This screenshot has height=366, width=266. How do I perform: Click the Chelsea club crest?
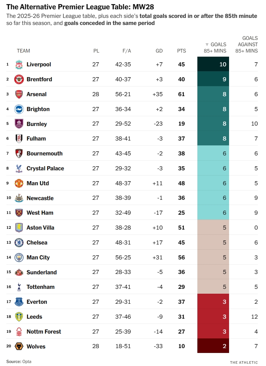click(x=19, y=243)
